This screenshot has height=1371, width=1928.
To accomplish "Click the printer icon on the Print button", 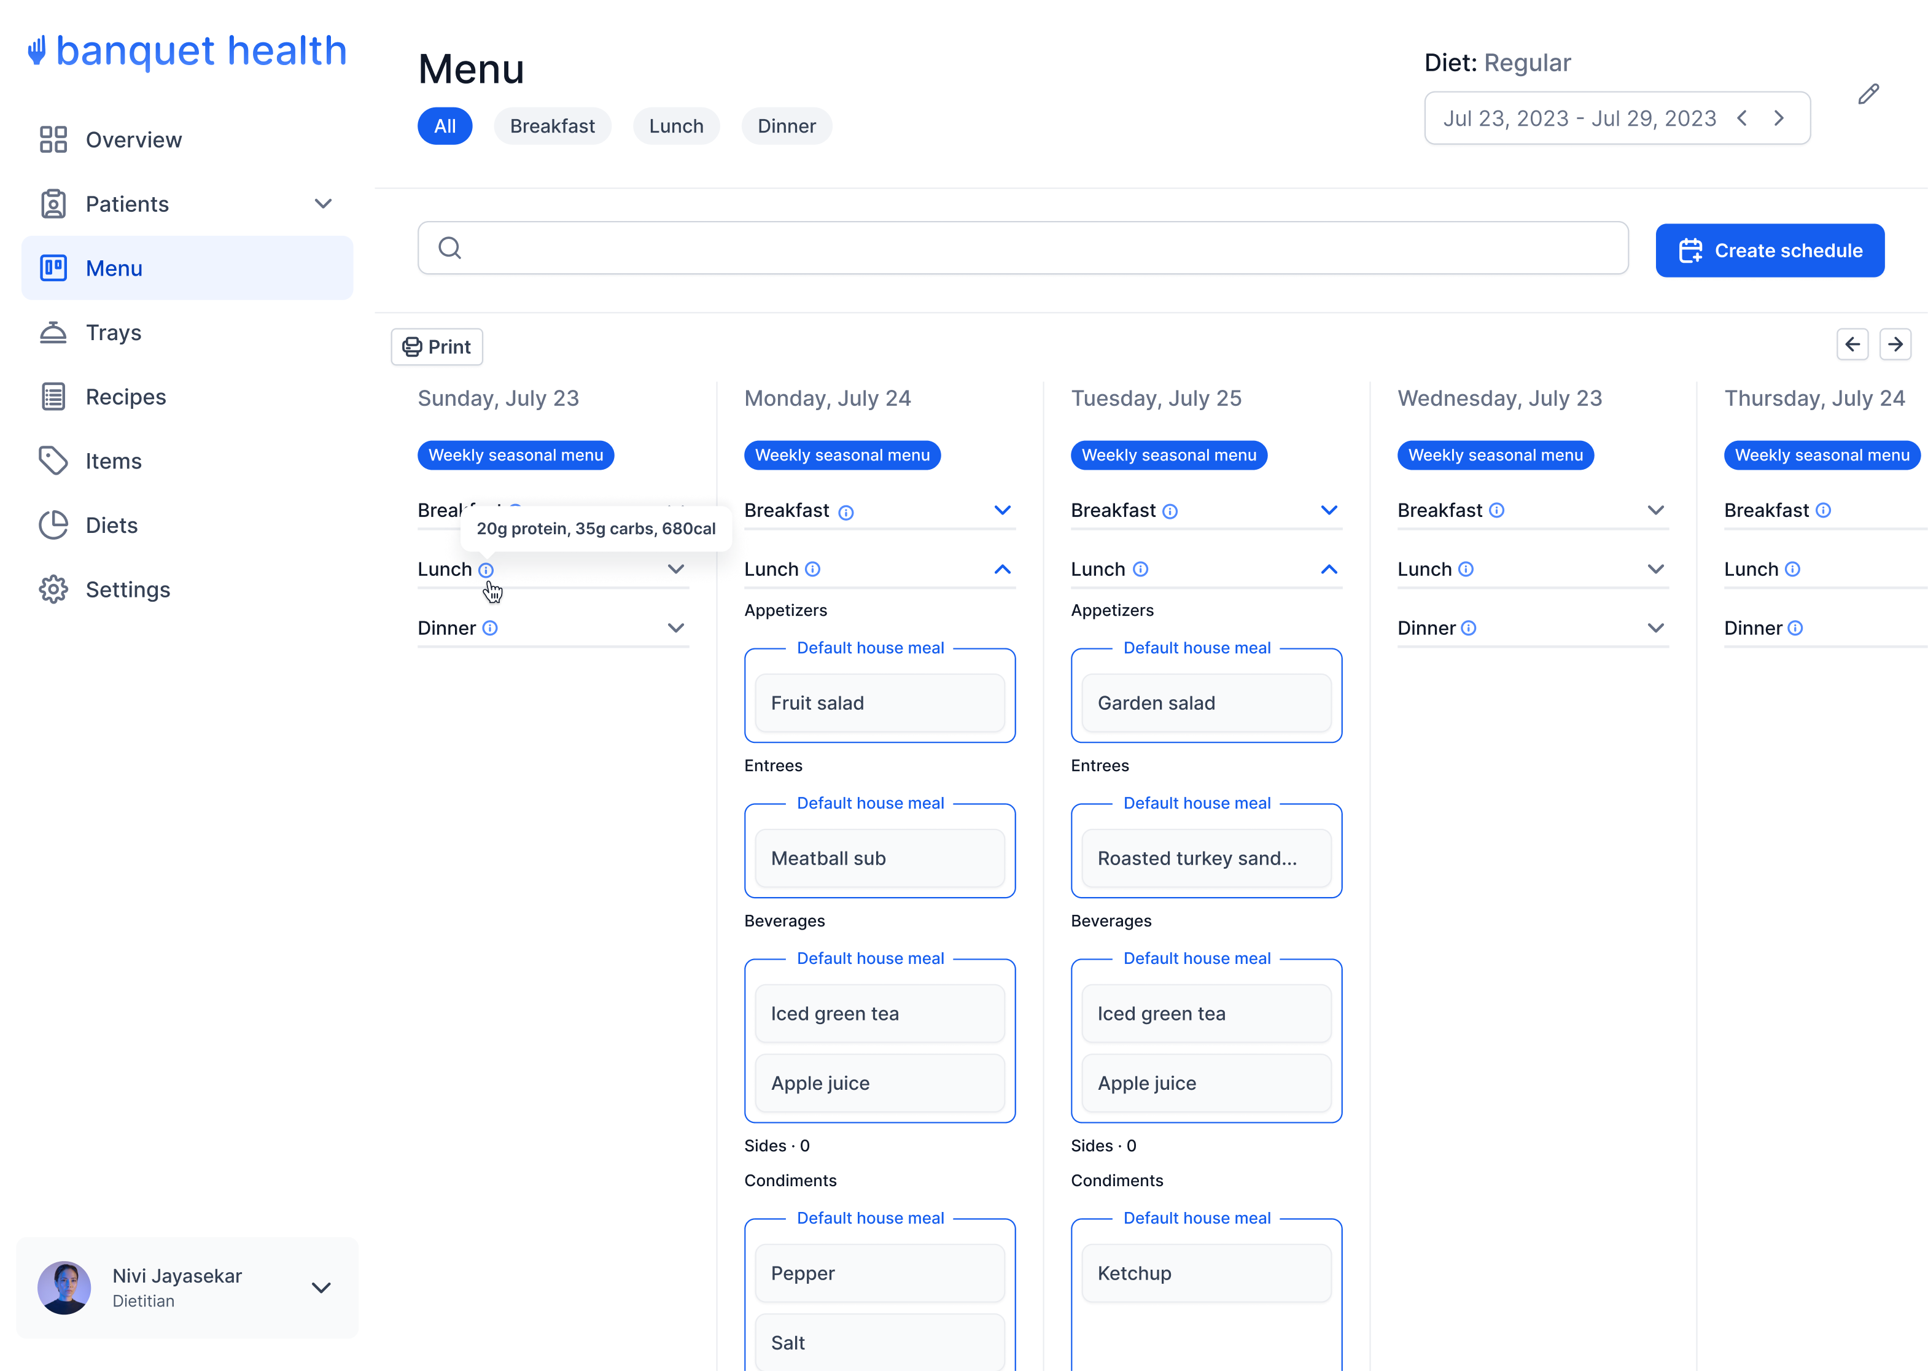I will click(413, 346).
